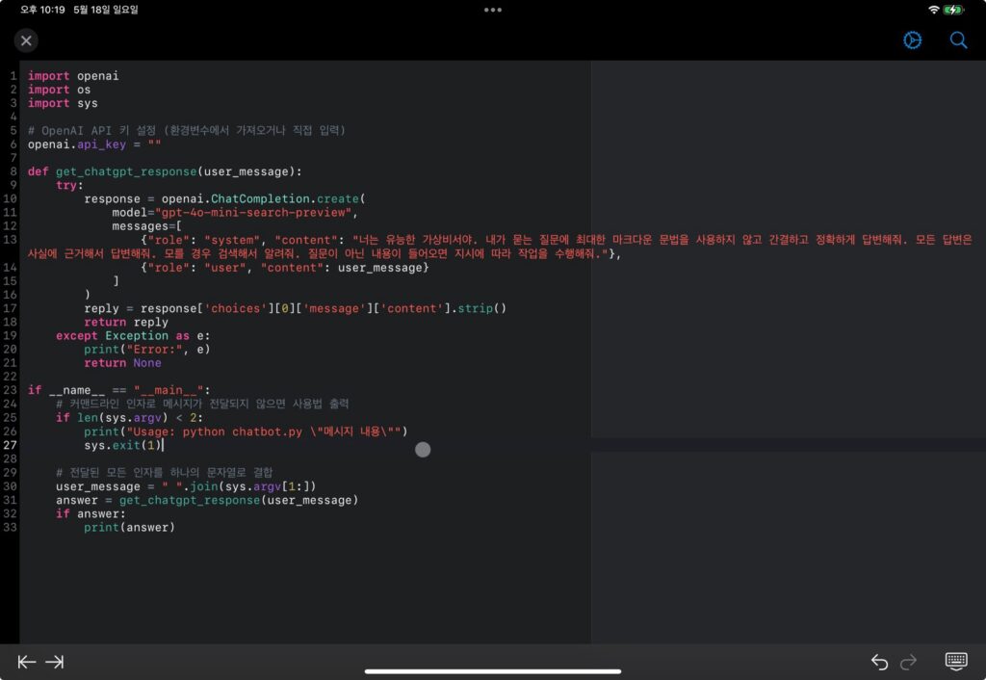Click 'def get_chatgpt_response' function definition
The image size is (986, 680).
(x=165, y=171)
